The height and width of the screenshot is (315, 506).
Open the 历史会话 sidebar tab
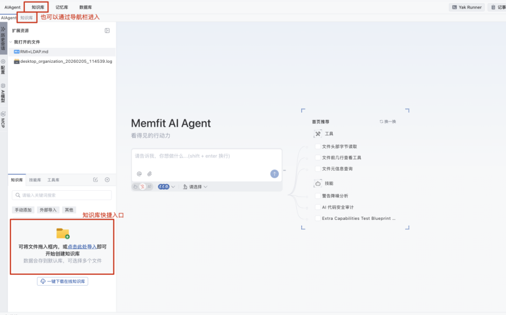(3, 39)
